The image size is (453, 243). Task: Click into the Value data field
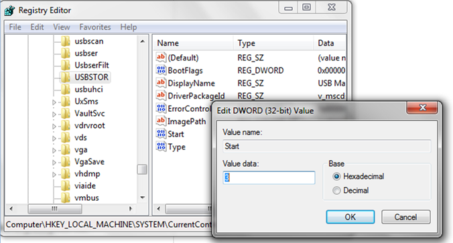point(269,177)
